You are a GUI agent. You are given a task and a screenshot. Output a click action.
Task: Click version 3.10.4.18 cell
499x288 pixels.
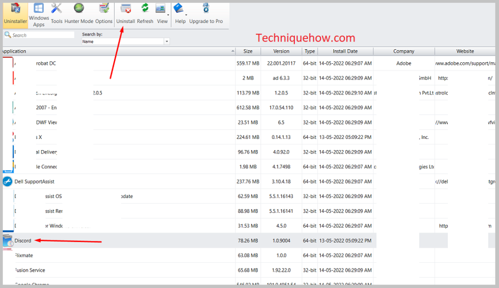(281, 182)
